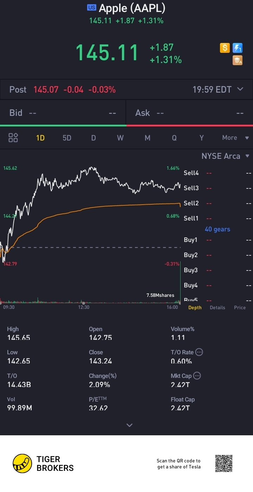Select the Depth tab
This screenshot has height=492, width=253.
195,307
